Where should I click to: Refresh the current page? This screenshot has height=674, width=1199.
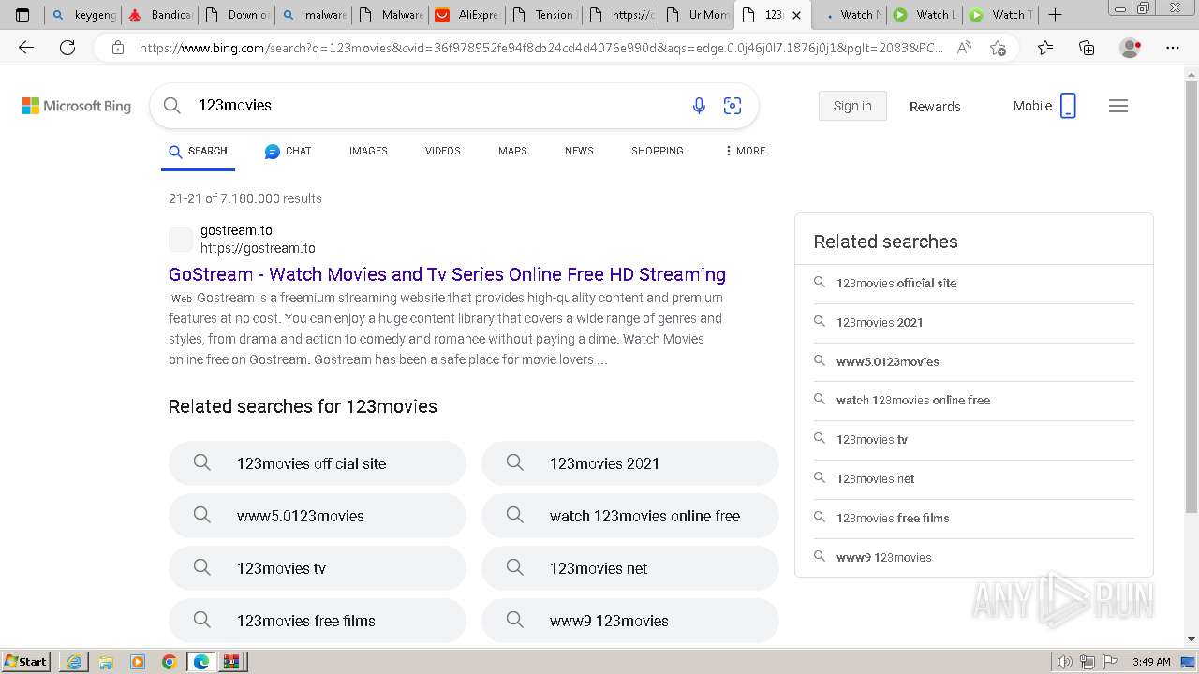pos(67,47)
